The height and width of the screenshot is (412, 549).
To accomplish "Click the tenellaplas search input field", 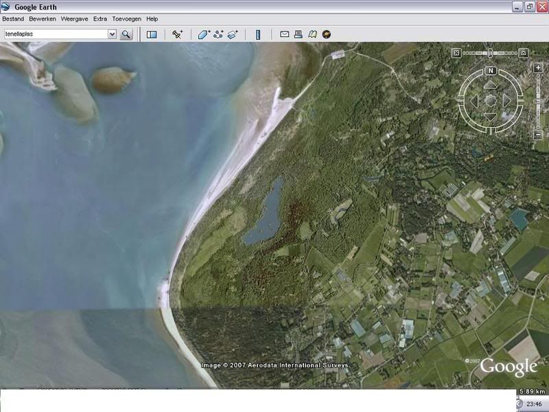I will (55, 34).
